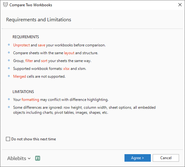Click the red word filter

[x=29, y=61]
